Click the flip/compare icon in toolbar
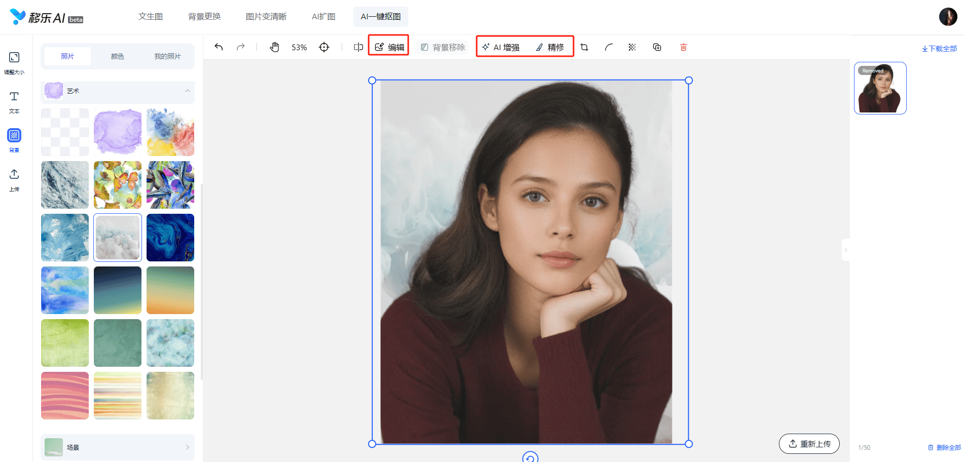The height and width of the screenshot is (462, 964). (359, 47)
